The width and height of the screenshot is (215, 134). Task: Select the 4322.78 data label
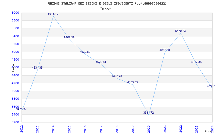[117, 76]
